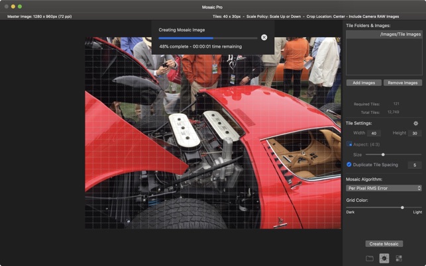
Task: Click the '48% complete' status text
Action: tap(174, 46)
